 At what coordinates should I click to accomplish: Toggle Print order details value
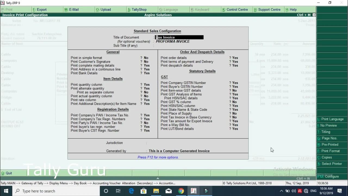click(x=235, y=58)
